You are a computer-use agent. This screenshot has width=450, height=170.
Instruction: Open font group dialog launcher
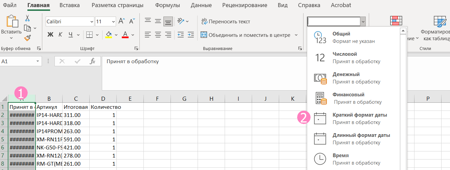[x=136, y=48]
